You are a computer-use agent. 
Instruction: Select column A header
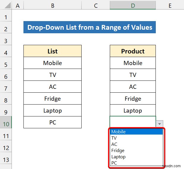click(x=18, y=6)
